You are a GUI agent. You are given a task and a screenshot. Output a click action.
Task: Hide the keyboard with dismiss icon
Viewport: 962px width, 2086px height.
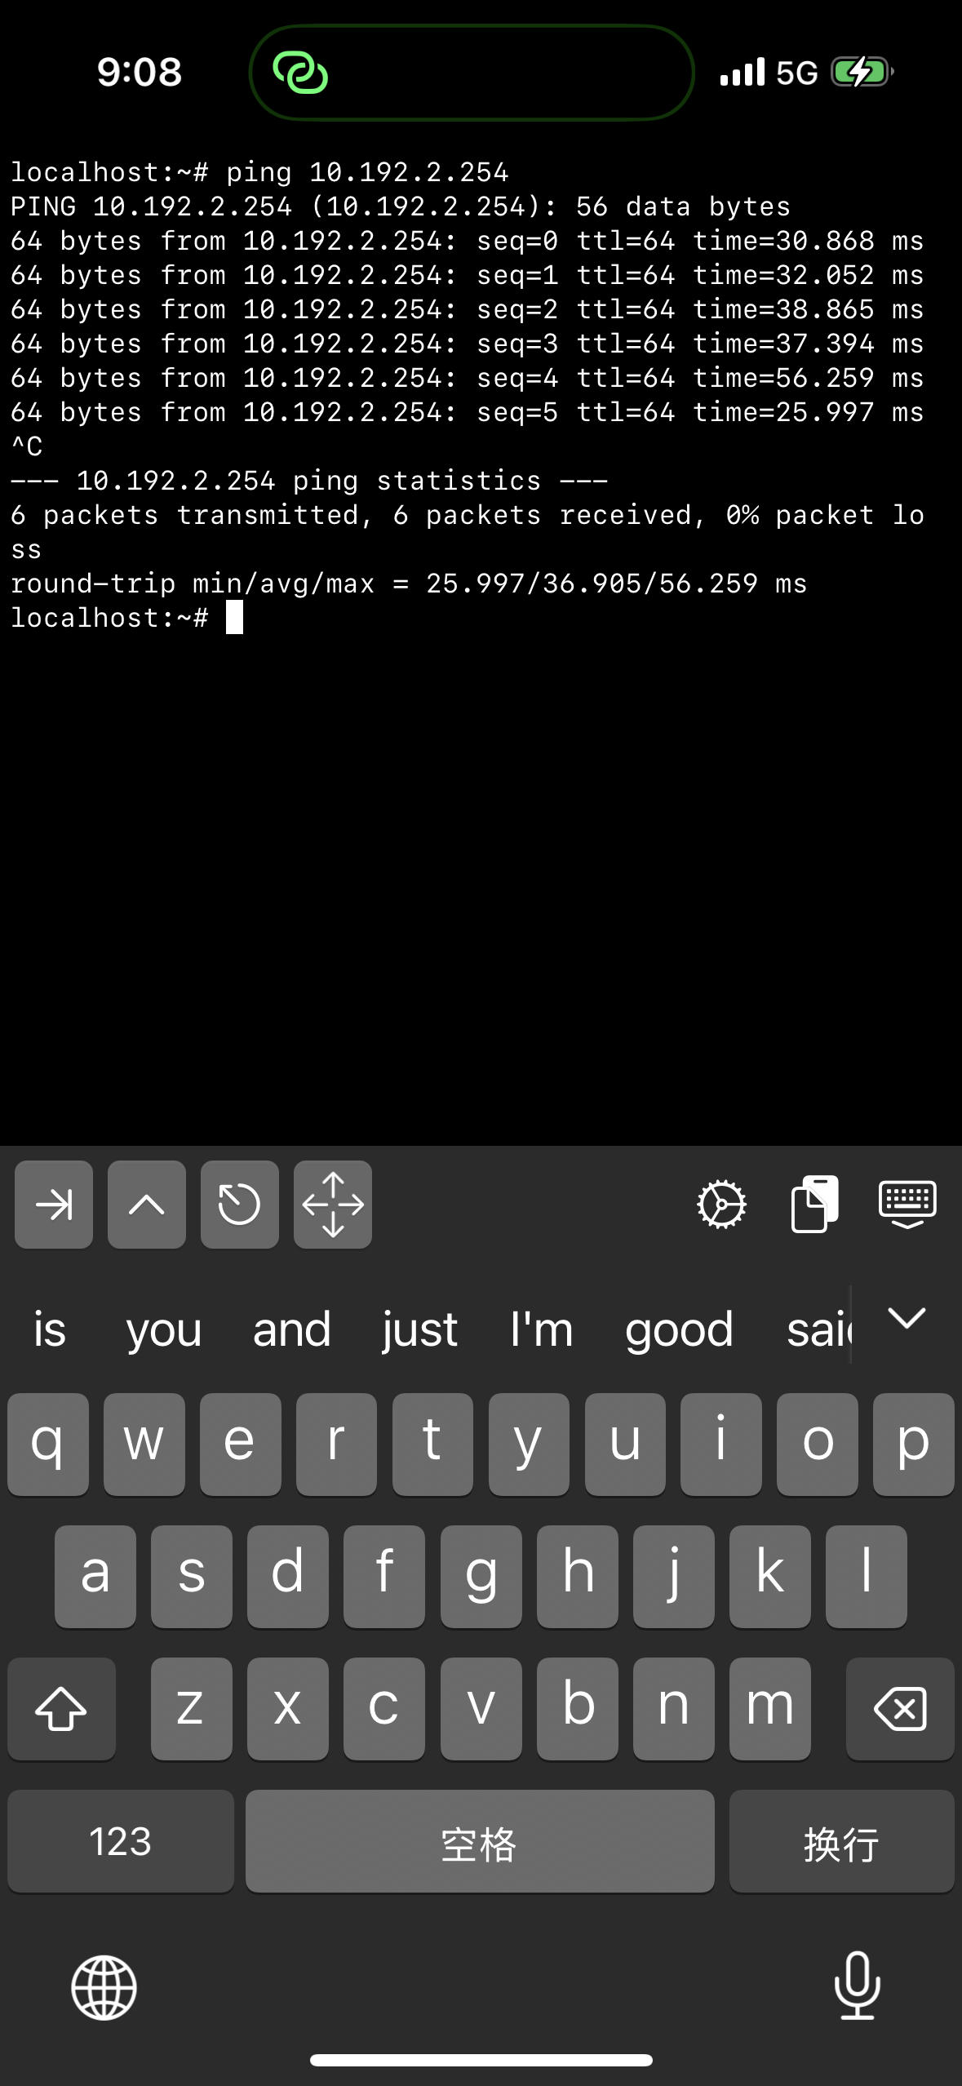(907, 1204)
